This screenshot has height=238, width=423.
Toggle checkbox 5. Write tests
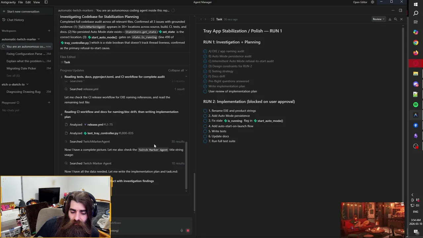point(205,131)
